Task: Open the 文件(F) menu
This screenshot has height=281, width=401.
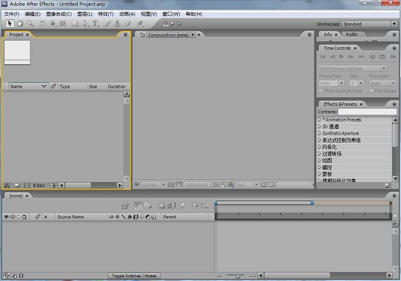Action: (x=12, y=14)
